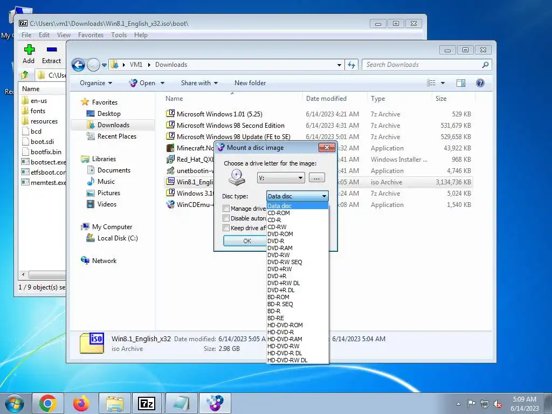Select WinCDEmu installer file icon
The height and width of the screenshot is (414, 552).
pyautogui.click(x=170, y=204)
